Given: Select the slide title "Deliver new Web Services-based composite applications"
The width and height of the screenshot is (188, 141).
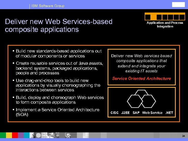Looking at the screenshot, I should coord(59,25).
